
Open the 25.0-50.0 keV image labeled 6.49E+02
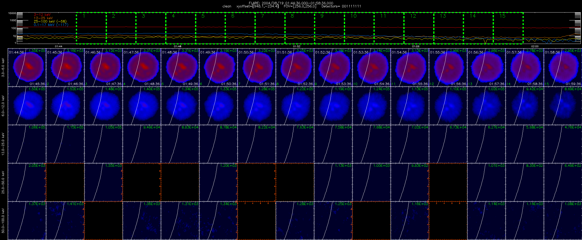pos(563,182)
